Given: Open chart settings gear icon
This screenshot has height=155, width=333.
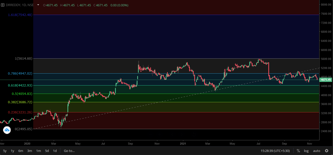Looking at the screenshot, I should point(327,151).
